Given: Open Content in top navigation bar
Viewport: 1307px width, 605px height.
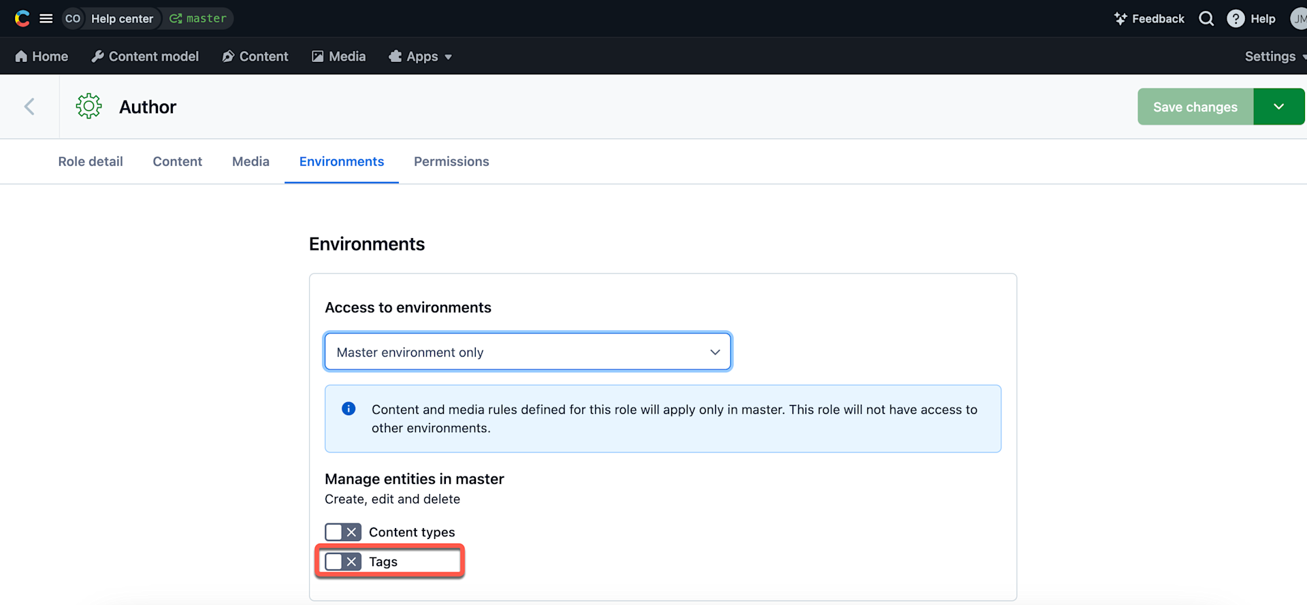Looking at the screenshot, I should point(255,56).
